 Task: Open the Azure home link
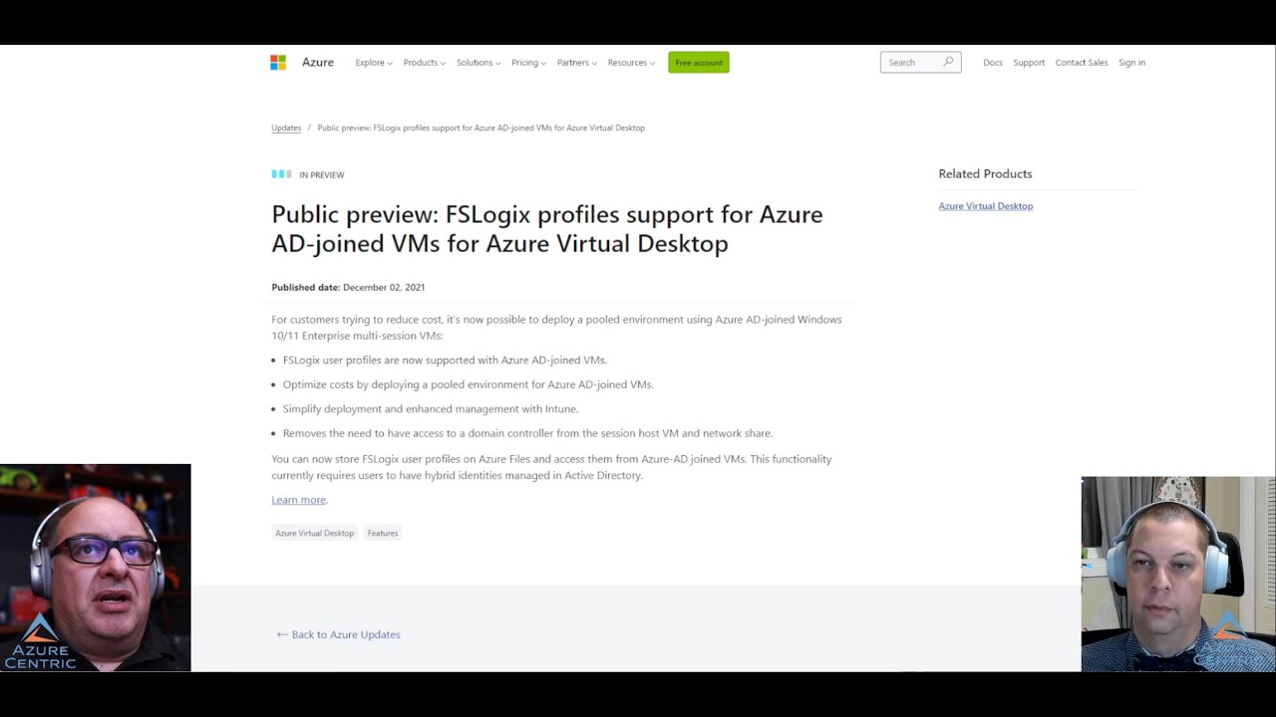[318, 62]
